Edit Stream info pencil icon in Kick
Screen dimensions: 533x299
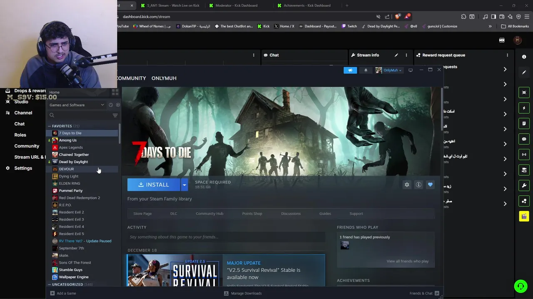(396, 55)
